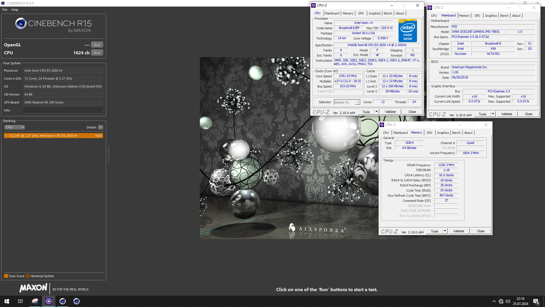Image resolution: width=545 pixels, height=307 pixels.
Task: Click Close button in Mainboard window
Action: (x=529, y=114)
